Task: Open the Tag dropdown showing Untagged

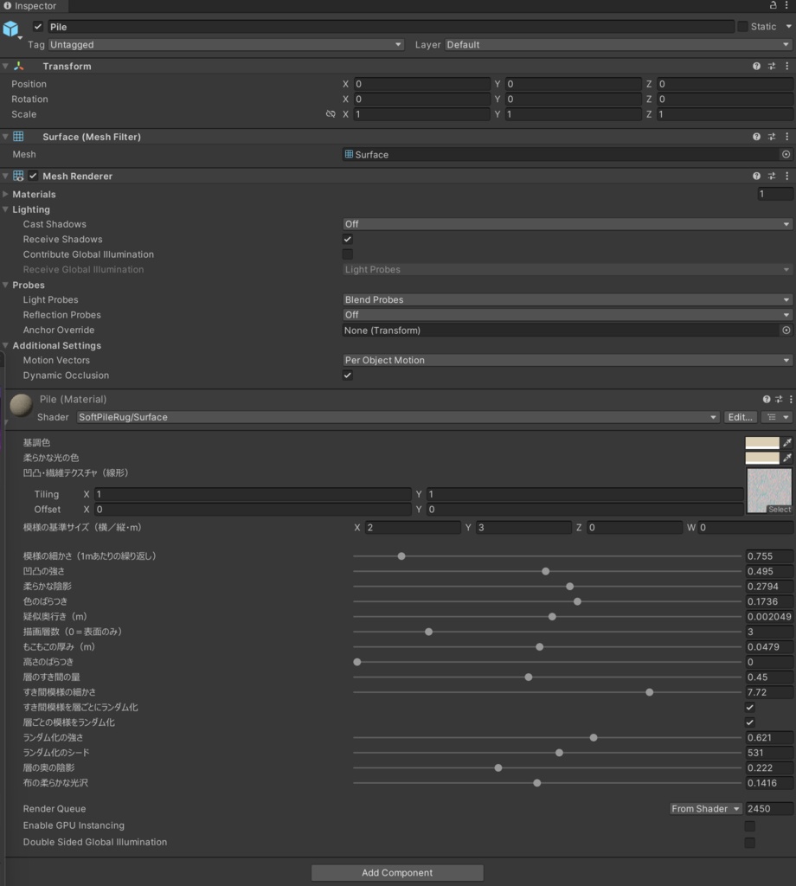Action: click(x=226, y=45)
